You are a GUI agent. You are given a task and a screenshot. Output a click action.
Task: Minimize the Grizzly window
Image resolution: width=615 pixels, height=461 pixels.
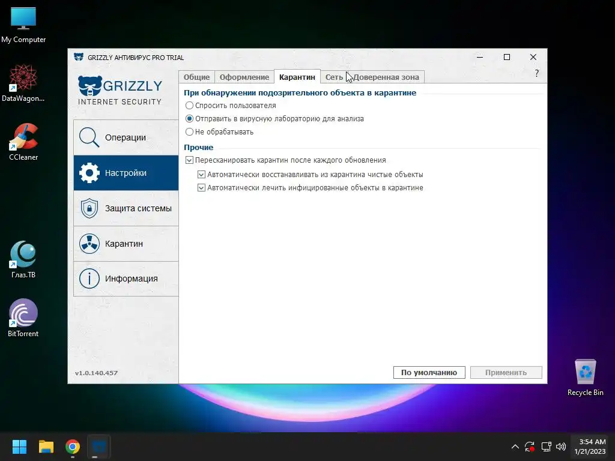(x=479, y=57)
